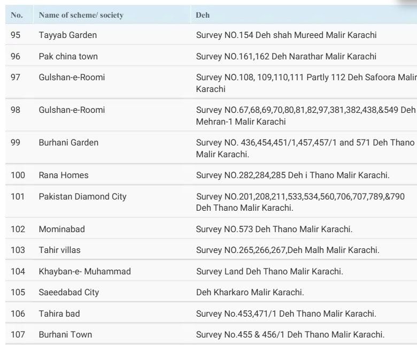
Task: Click the "Name of scheme/ society" column header
Action: [81, 15]
